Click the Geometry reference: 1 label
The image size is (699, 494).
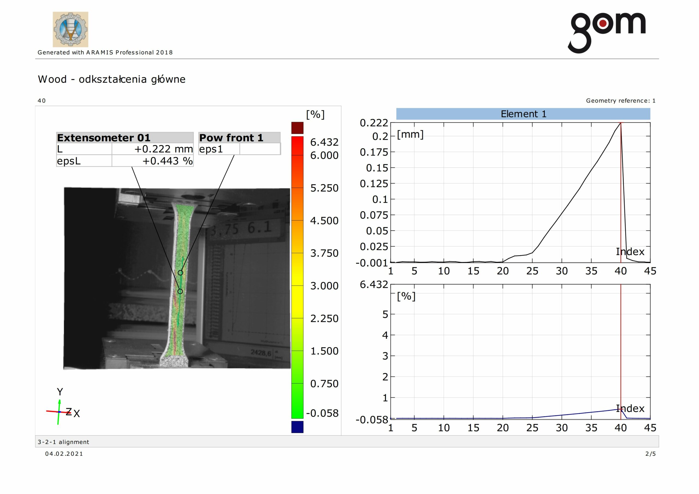coord(621,100)
